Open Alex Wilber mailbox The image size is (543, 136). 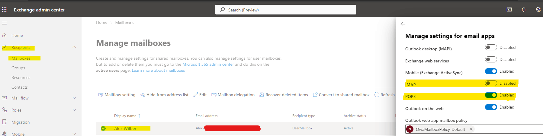tap(125, 128)
